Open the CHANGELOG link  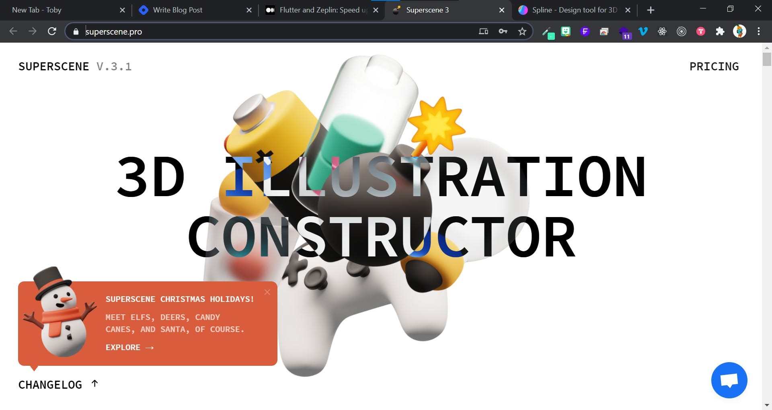[58, 385]
